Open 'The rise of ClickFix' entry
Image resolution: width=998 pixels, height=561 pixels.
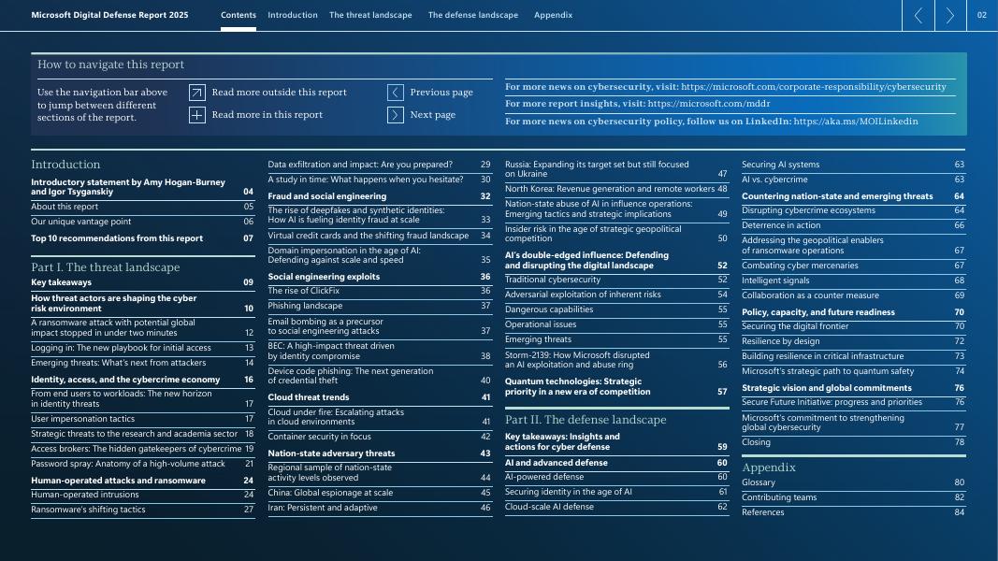(380, 292)
